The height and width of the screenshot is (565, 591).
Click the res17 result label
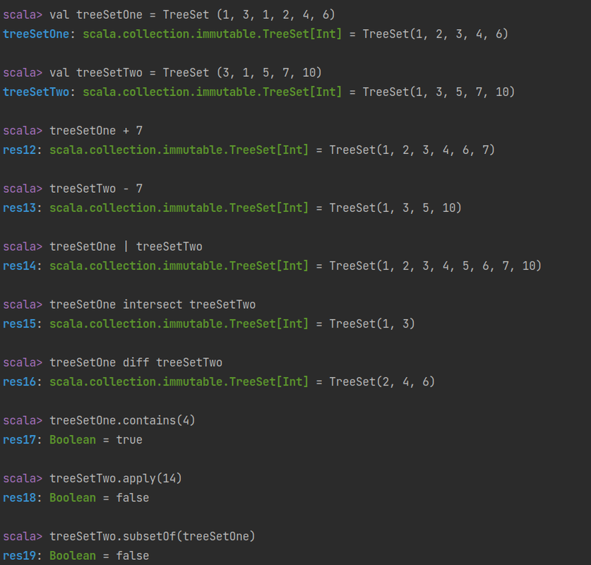click(20, 440)
